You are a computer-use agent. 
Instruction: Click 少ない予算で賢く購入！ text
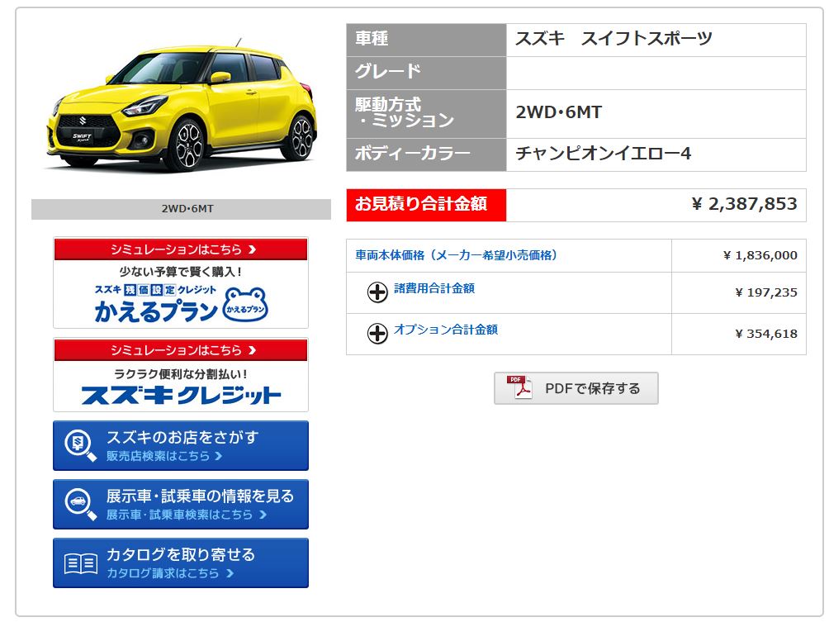coord(181,272)
